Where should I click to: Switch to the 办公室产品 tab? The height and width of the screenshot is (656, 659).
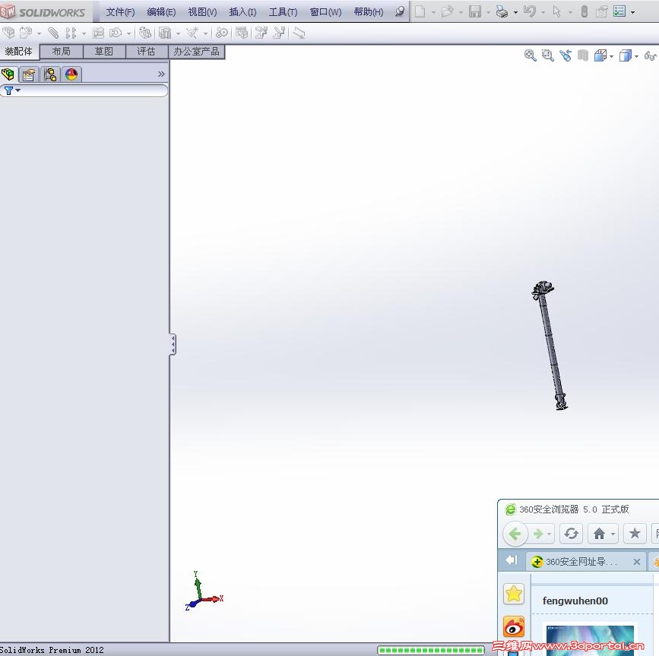(196, 52)
